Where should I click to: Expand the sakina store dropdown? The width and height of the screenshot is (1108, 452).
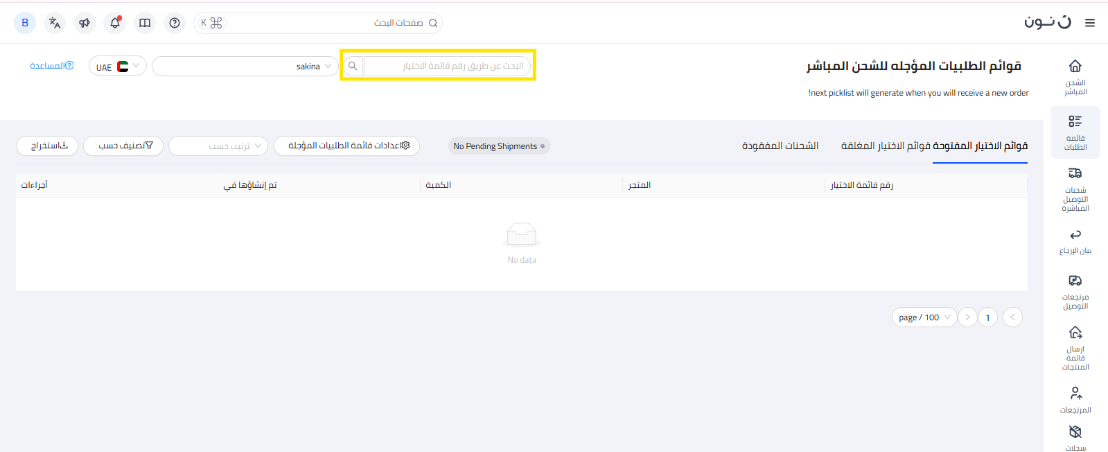click(245, 66)
